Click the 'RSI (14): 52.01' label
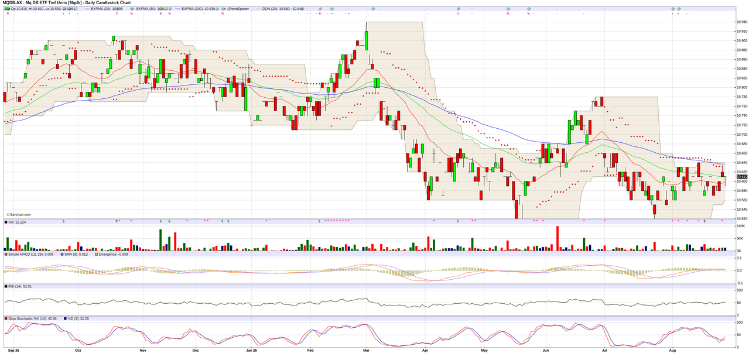749x360 pixels. 20,286
